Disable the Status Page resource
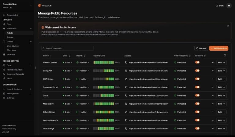The height and width of the screenshot is (137, 235). (197, 128)
